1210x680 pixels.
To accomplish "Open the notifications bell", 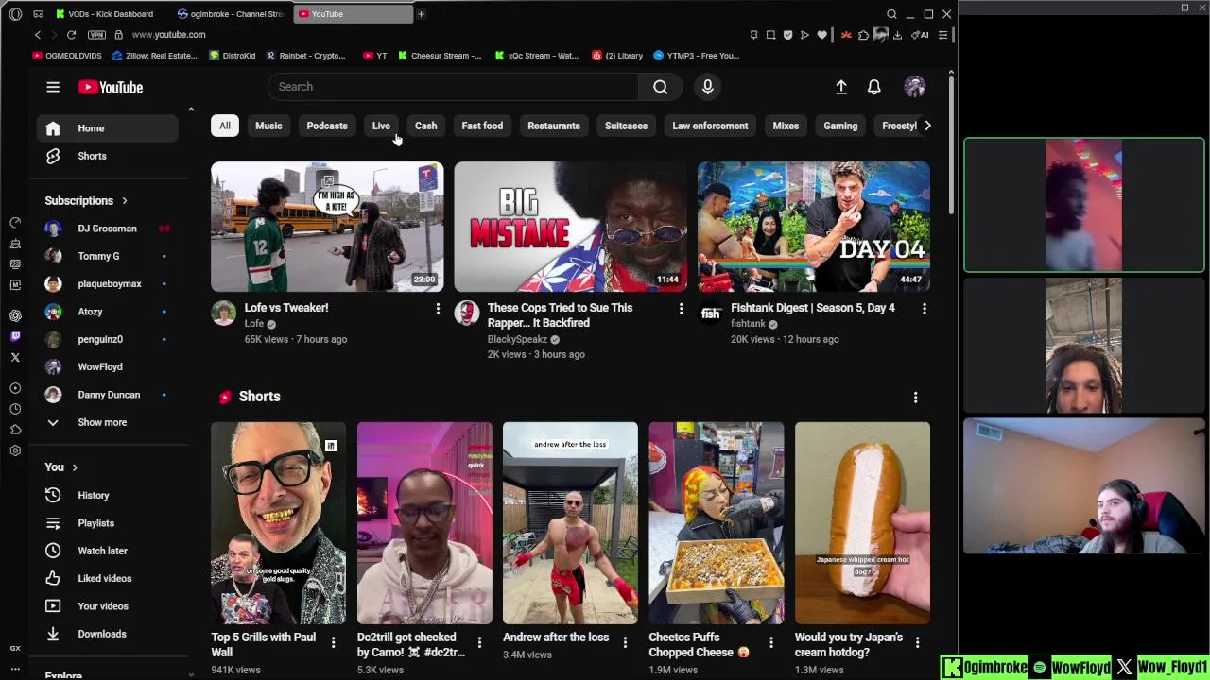I will click(874, 87).
